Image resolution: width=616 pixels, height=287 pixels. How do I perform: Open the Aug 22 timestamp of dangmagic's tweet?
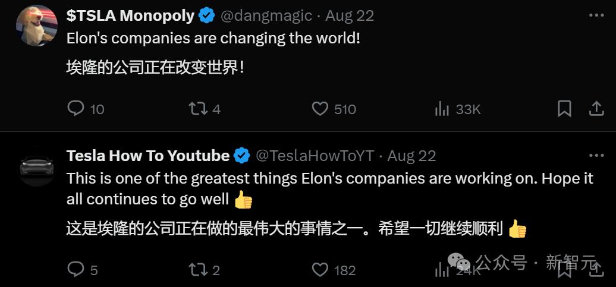coord(350,16)
